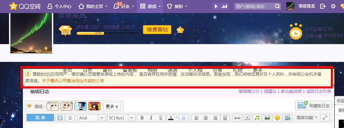Open 个人中心 in the top bar

59,6
